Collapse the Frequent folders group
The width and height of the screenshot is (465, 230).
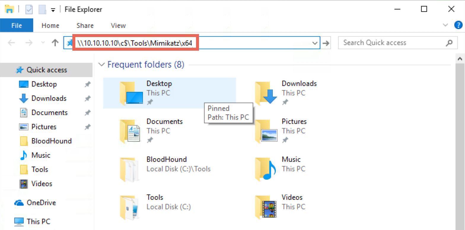[102, 64]
